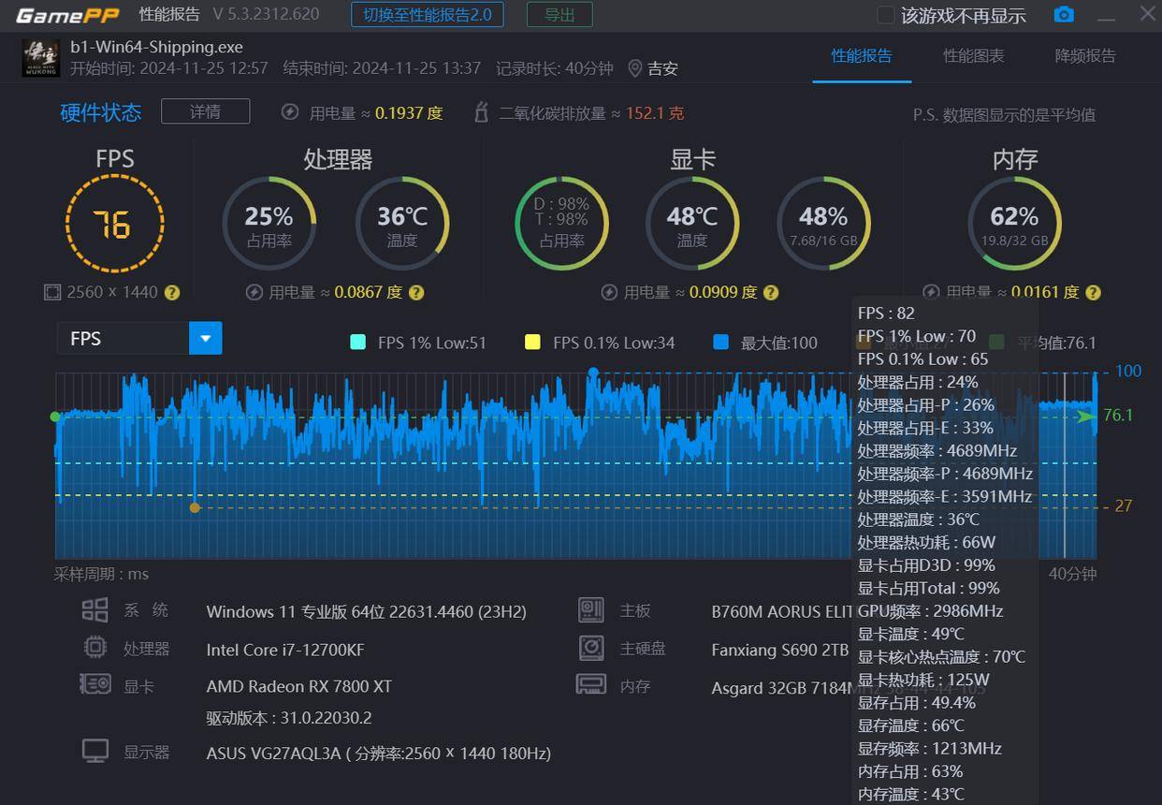Toggle the cyan FPS 1% Low swatch
Screen dimensions: 1162x805
coord(357,343)
